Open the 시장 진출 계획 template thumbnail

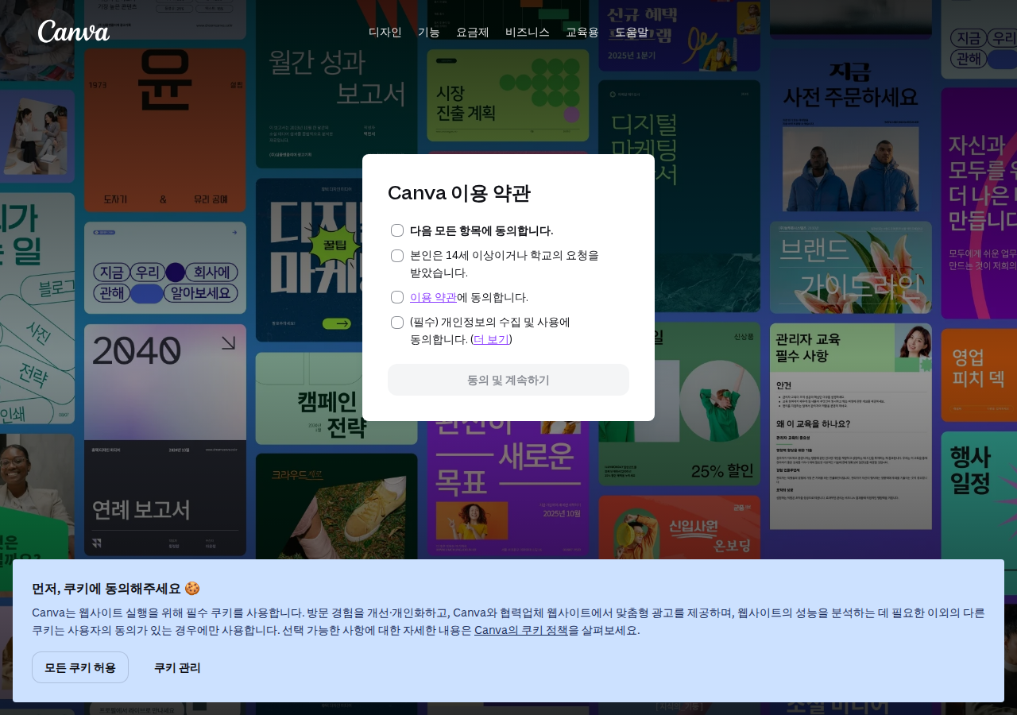tap(508, 95)
